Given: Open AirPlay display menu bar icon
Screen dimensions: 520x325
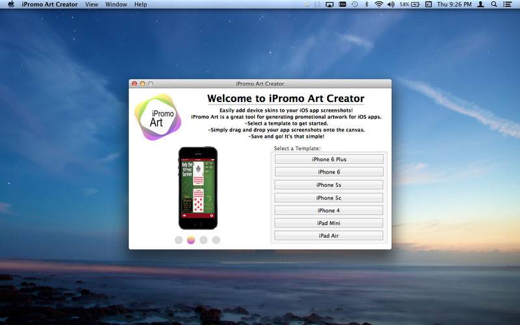Looking at the screenshot, I should (x=330, y=5).
